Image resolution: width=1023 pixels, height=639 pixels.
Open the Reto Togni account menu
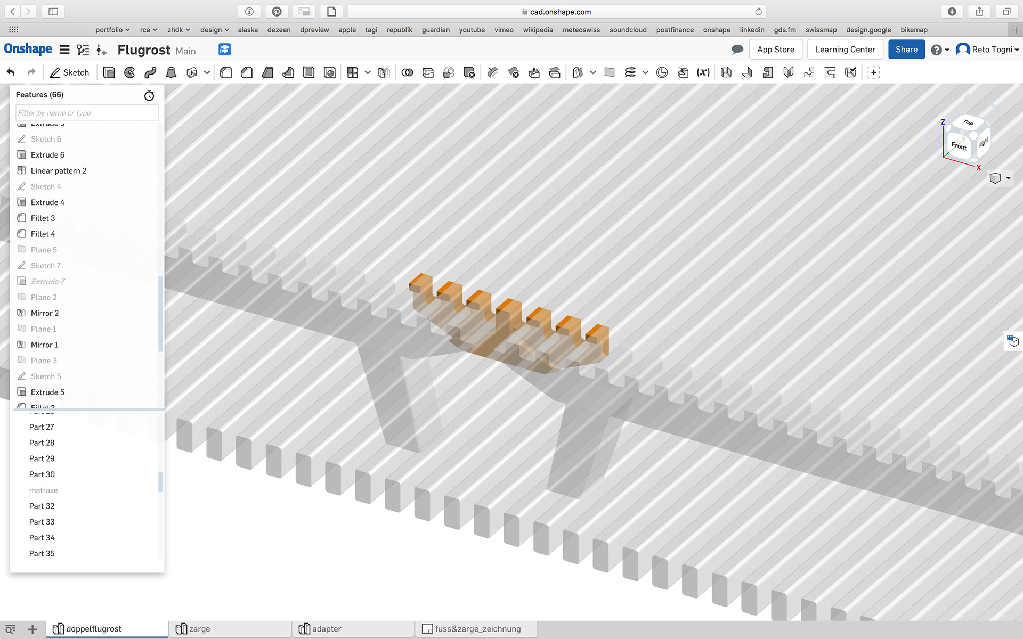[x=987, y=50]
